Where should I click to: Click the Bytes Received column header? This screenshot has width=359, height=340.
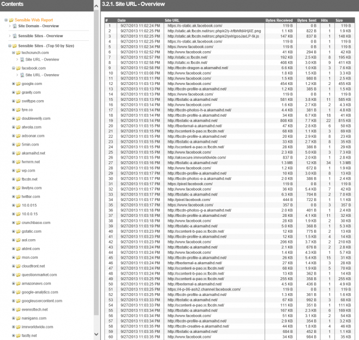coord(278,20)
